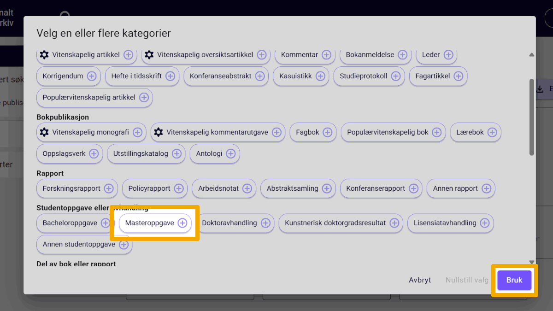Screen dimensions: 553x311
Task: Select the Annen studentoppgave category
Action: click(x=84, y=244)
